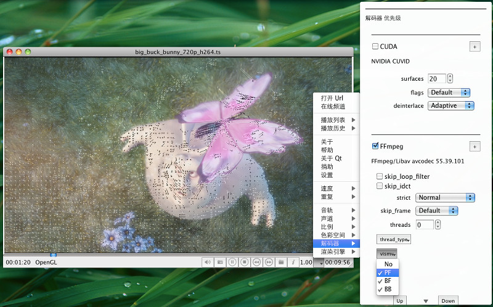
Task: Zoom the player window with green button
Action: point(28,52)
